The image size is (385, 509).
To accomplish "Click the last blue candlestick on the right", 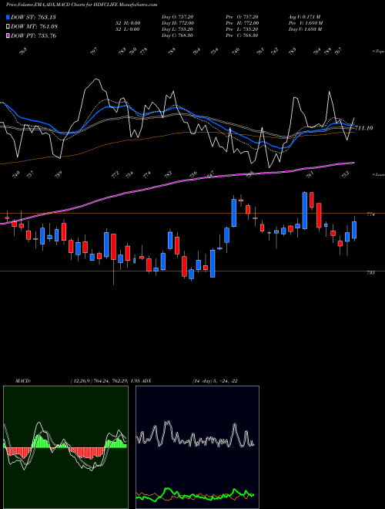I will (x=354, y=230).
